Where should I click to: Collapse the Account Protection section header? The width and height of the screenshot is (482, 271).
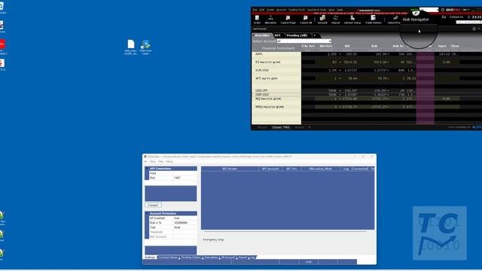click(x=171, y=213)
